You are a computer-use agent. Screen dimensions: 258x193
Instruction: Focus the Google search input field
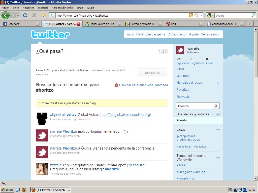click(233, 15)
